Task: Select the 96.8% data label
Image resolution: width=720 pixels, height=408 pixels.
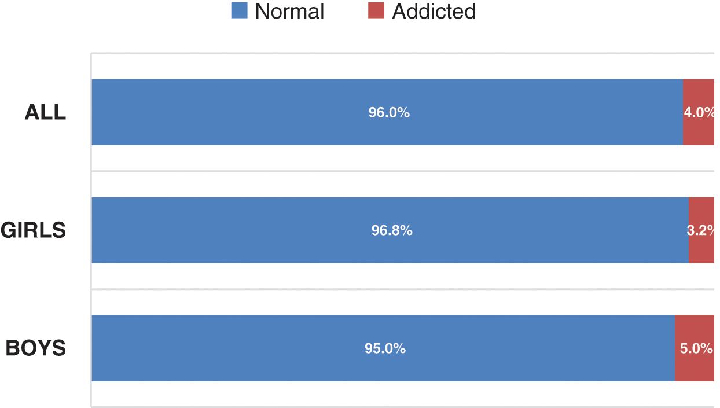Action: 392,231
